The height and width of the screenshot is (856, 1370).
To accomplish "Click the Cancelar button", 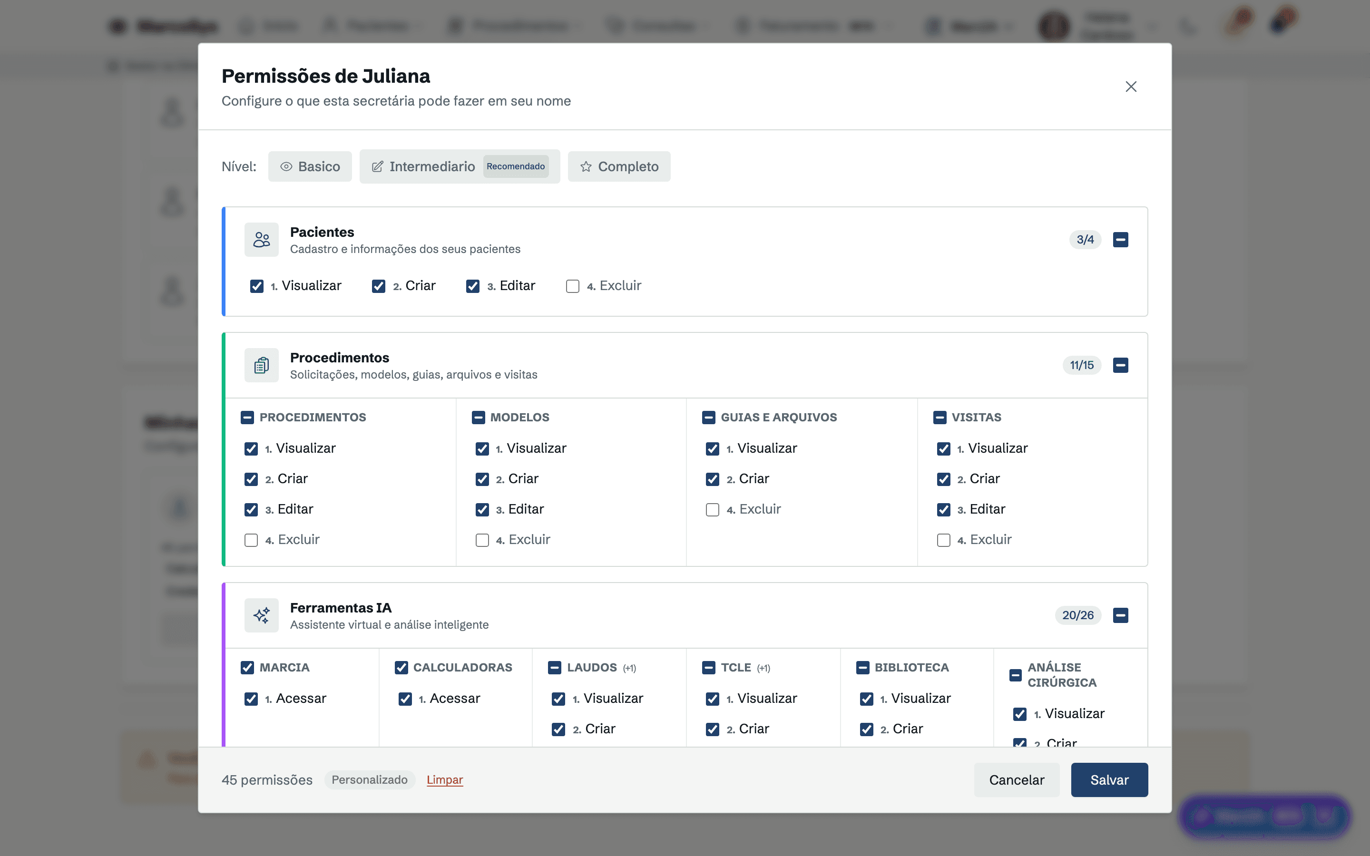I will click(x=1017, y=779).
